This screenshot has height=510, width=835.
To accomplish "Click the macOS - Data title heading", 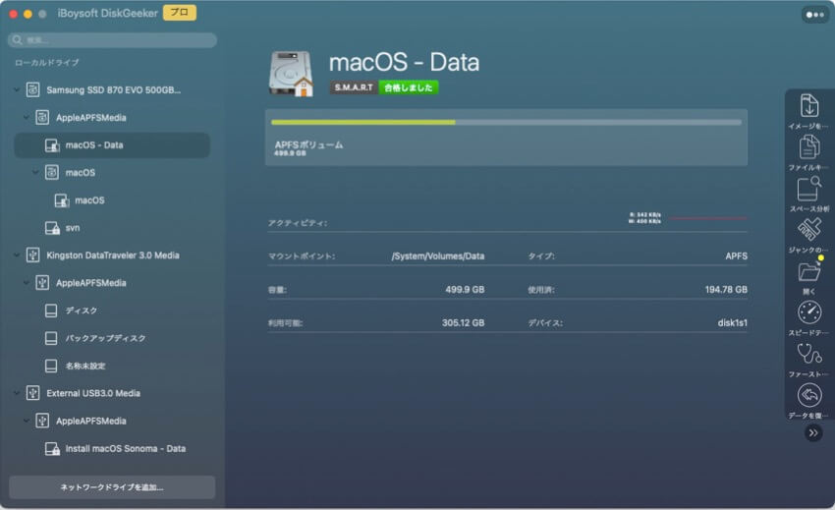I will coord(404,62).
